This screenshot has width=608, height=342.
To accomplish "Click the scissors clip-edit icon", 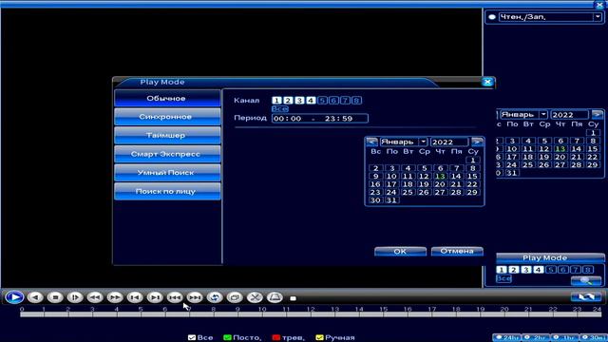I will [255, 297].
